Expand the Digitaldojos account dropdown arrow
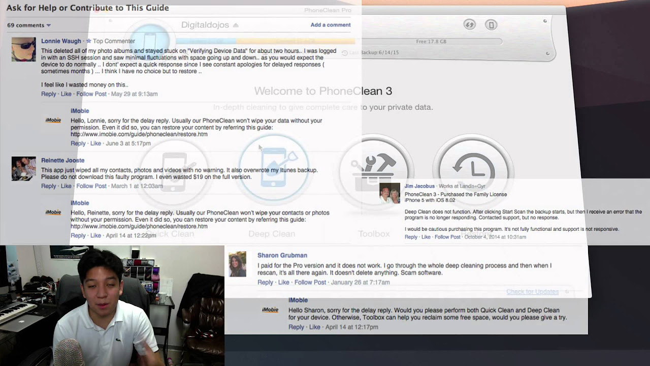Screen dimensions: 650x366 pos(236,25)
